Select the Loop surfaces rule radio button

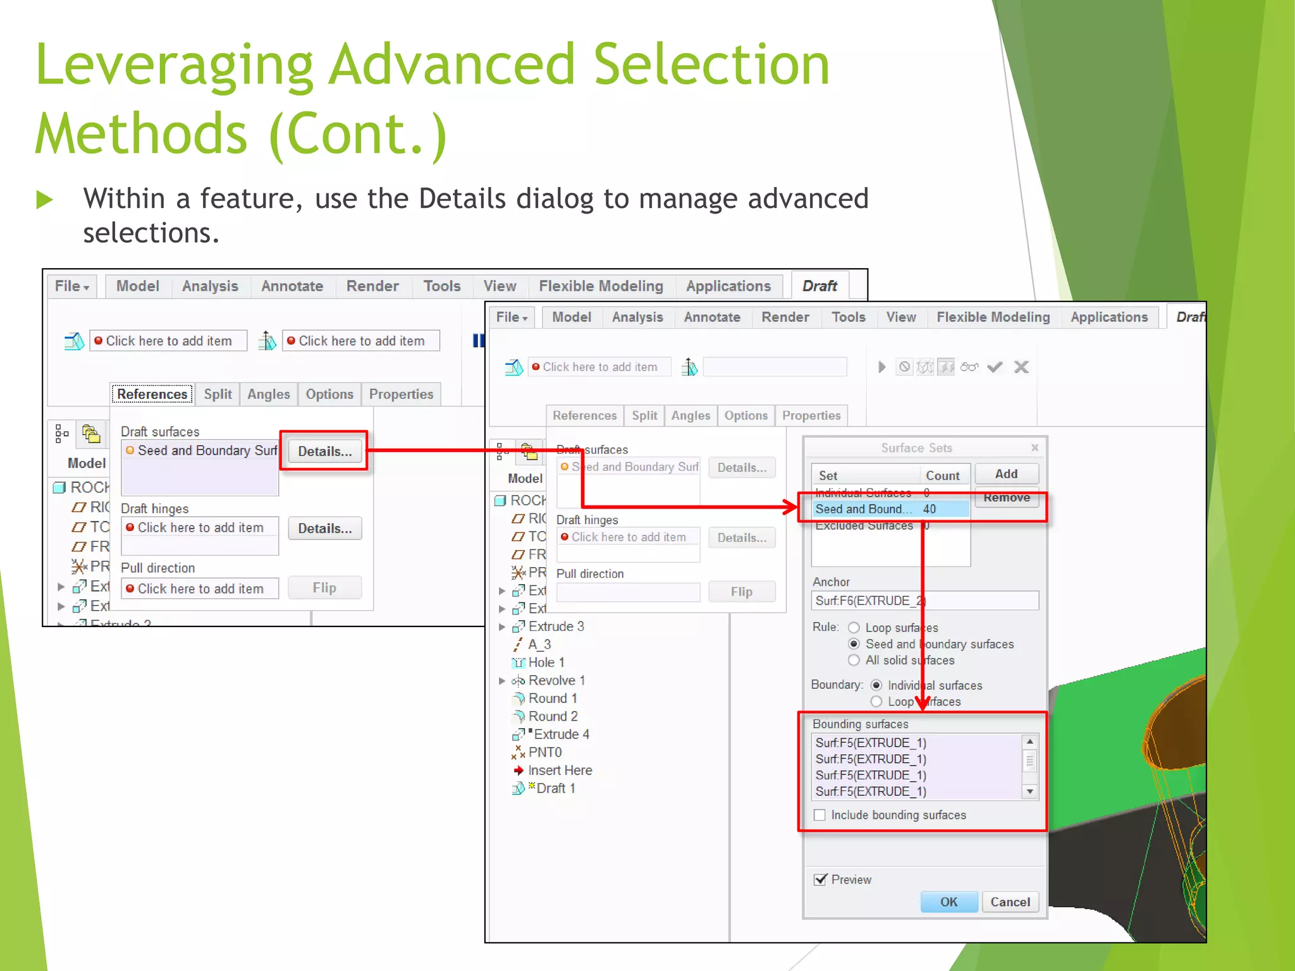coord(854,628)
